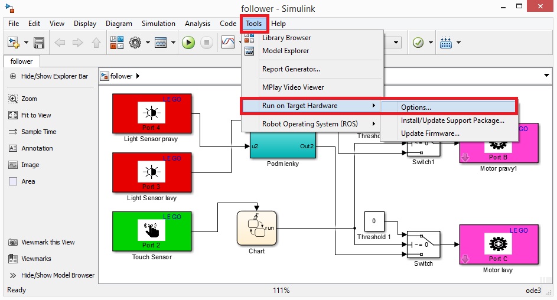
Task: Select the Threshold 1 constant block
Action: 374,221
